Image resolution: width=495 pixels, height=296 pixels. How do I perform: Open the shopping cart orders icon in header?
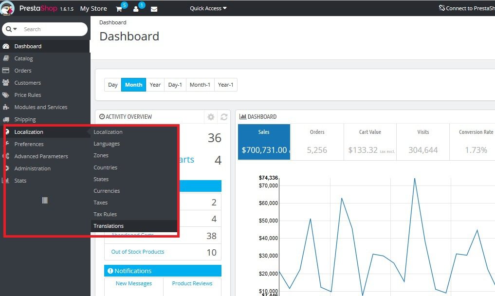(x=119, y=9)
